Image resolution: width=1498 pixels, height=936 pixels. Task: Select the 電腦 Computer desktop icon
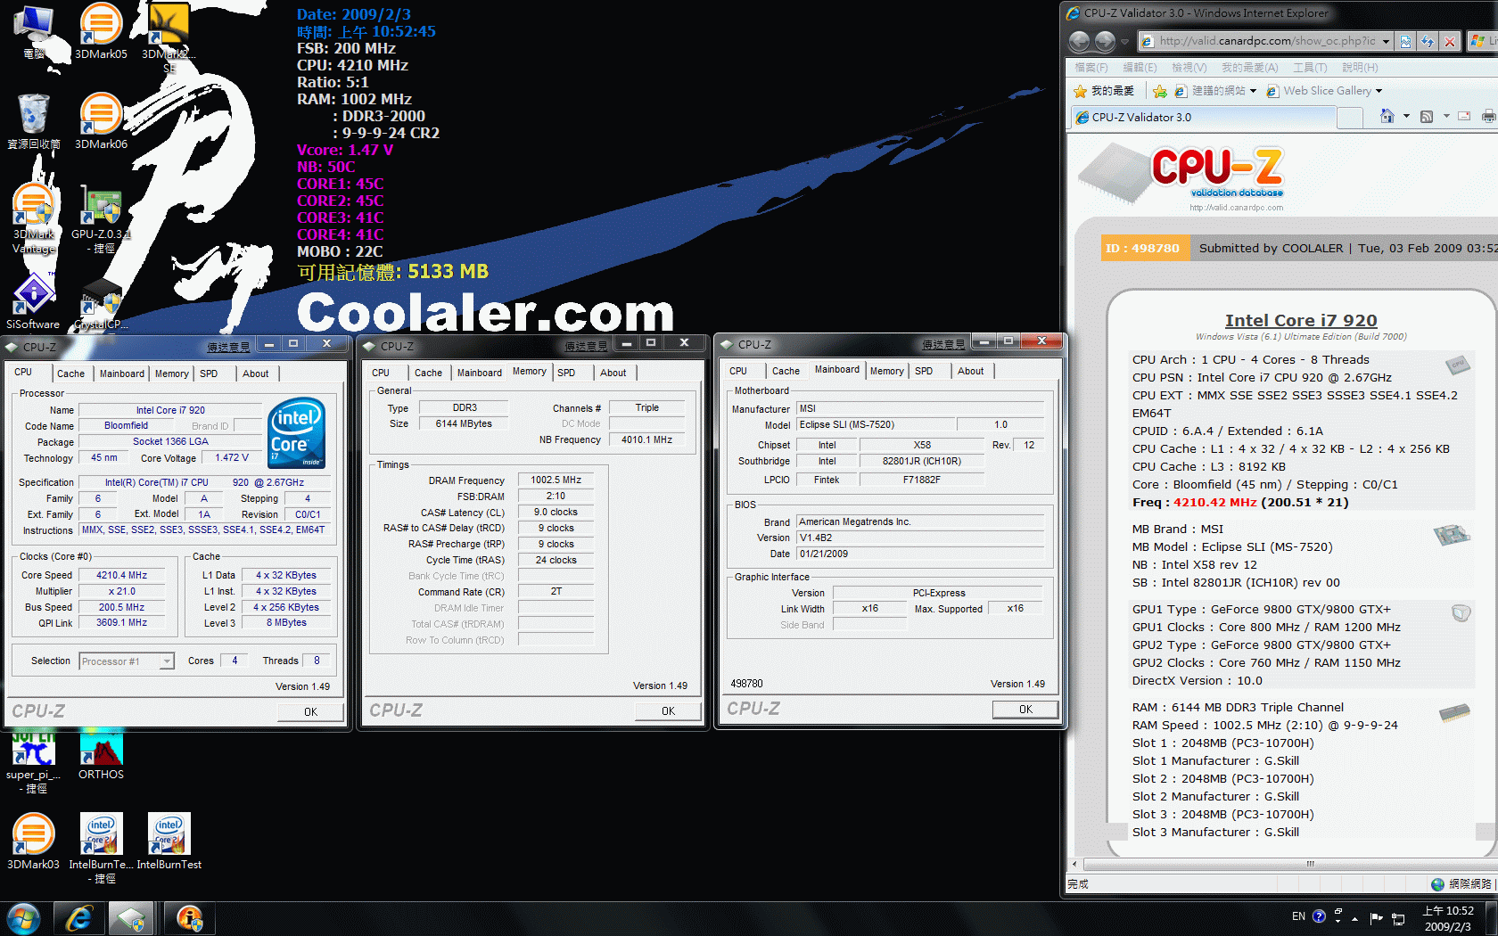pyautogui.click(x=34, y=31)
